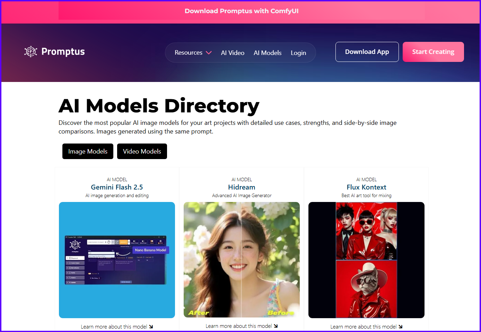This screenshot has height=332, width=481.
Task: Open the Promptus home text link
Action: 63,52
